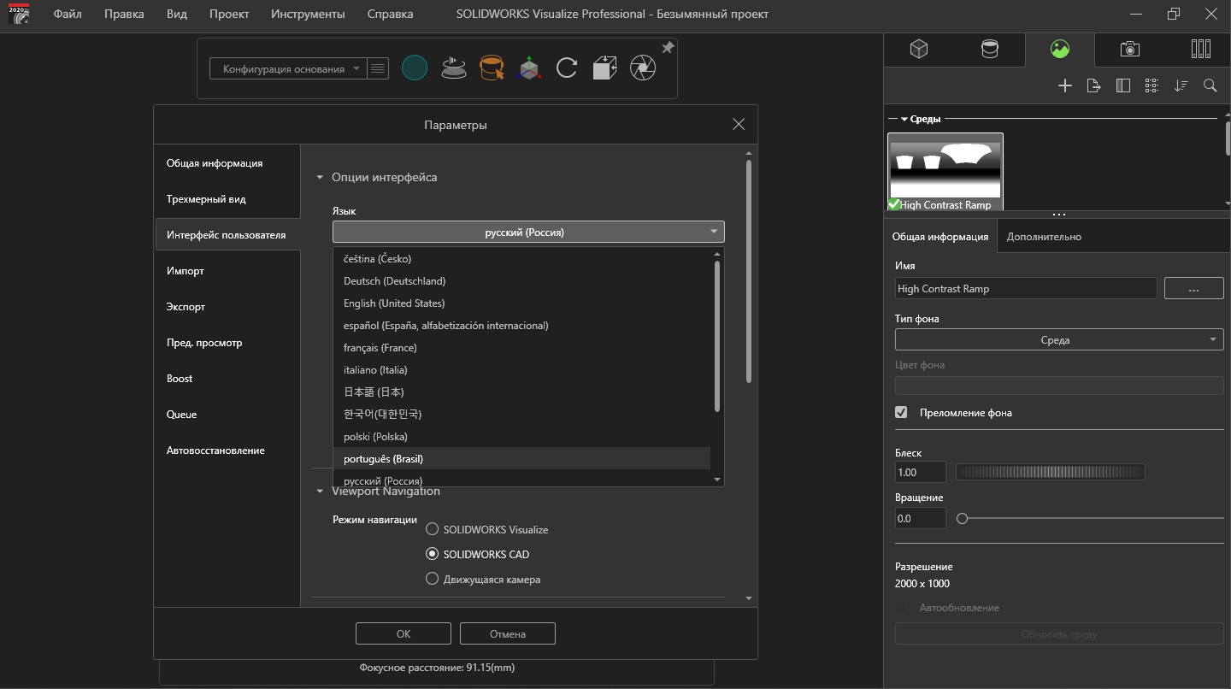Click the sort order icon

coord(1181,85)
